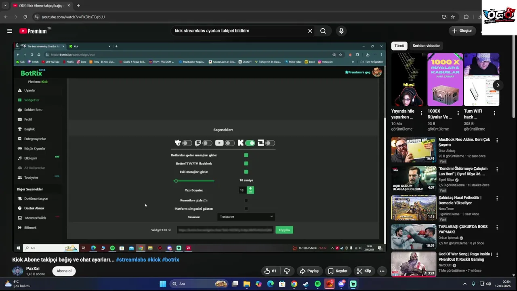Open the God Of War Song video thumbnail
The height and width of the screenshot is (291, 517).
tap(414, 265)
